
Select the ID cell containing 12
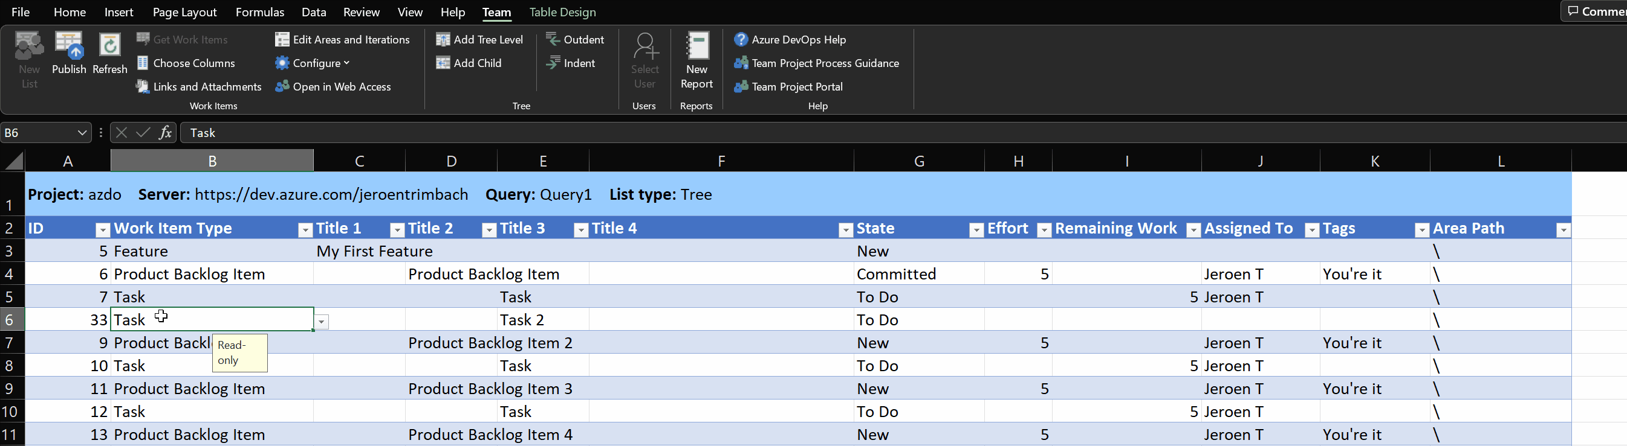(68, 412)
